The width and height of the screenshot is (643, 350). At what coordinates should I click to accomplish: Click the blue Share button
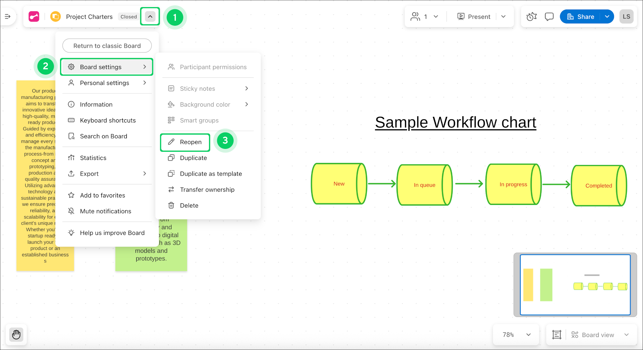tap(581, 17)
